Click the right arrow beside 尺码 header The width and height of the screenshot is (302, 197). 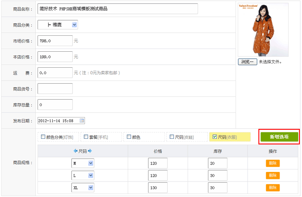pyautogui.click(x=90, y=151)
